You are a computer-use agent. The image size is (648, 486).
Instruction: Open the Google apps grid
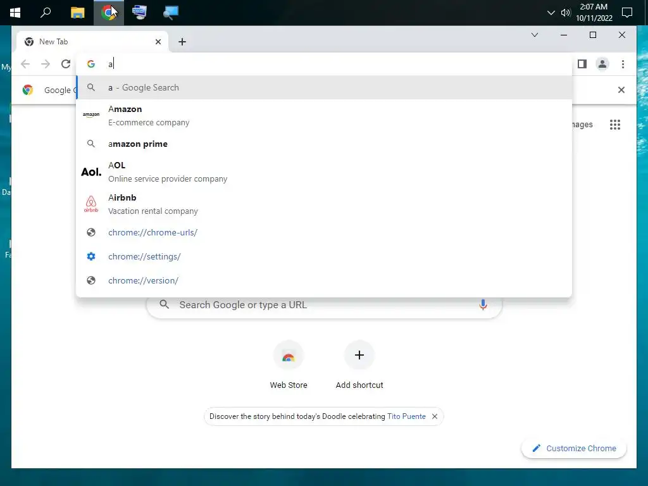point(614,125)
